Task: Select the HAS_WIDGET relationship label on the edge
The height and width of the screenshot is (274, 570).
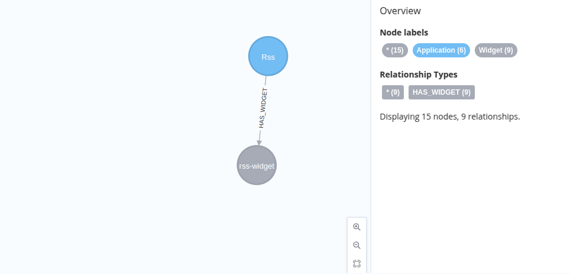Action: click(x=263, y=108)
